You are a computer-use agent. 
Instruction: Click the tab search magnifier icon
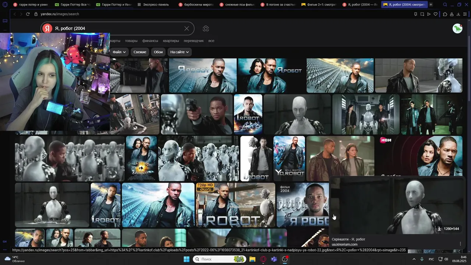(445, 5)
